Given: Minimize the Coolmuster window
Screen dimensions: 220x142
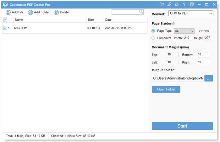Looking at the screenshot, I should (199, 4).
